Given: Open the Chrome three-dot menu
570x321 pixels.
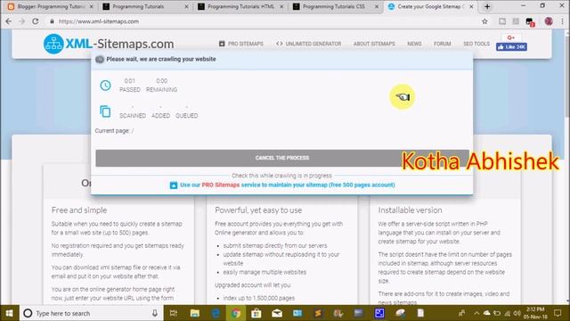Looking at the screenshot, I should click(562, 21).
